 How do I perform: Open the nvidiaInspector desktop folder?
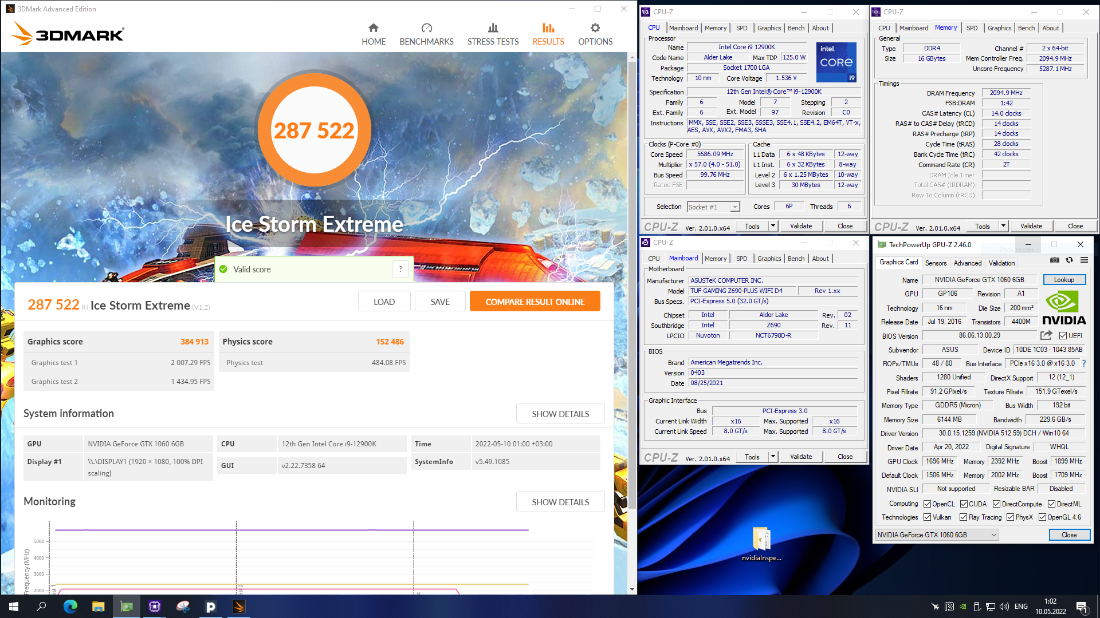[x=761, y=544]
